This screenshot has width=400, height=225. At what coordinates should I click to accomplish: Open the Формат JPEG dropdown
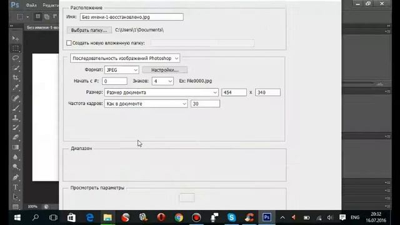point(122,70)
